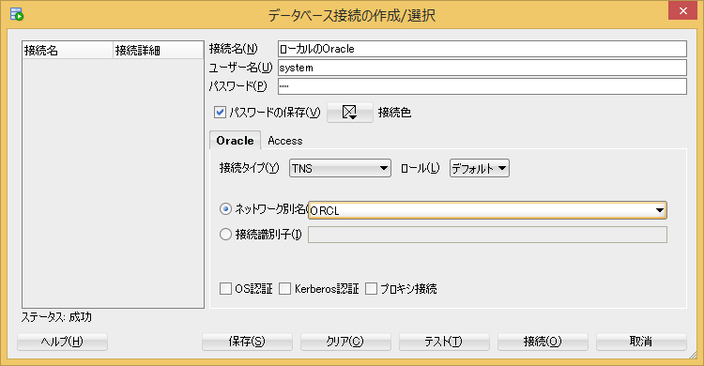Select the 接続識別子 radio button
Screen dimensions: 704x366
[x=225, y=234]
